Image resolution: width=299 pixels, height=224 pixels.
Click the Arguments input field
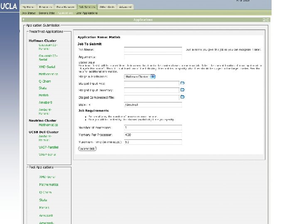tap(153, 57)
